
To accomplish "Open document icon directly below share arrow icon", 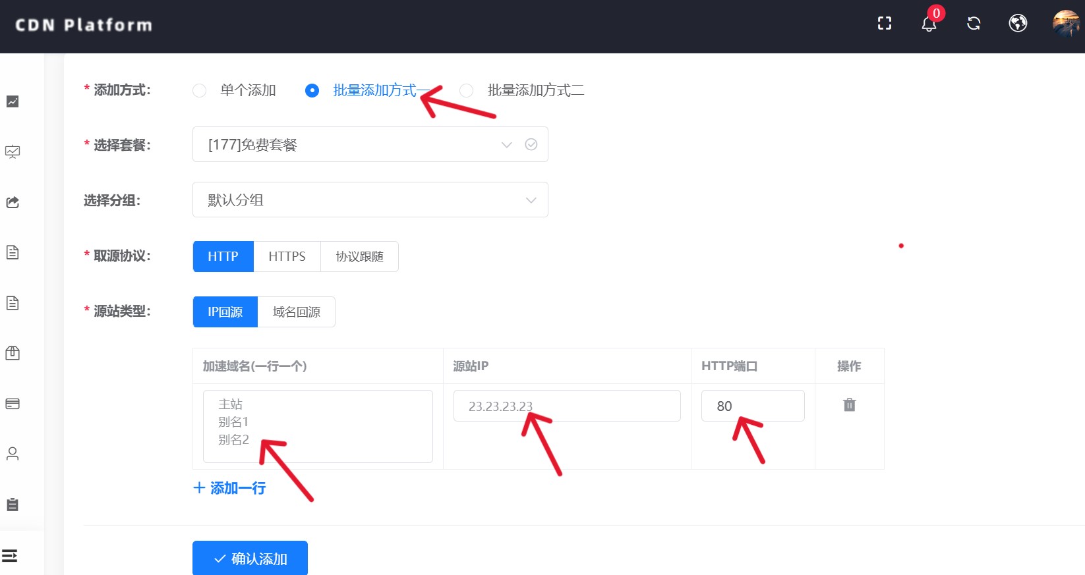I will 13,252.
